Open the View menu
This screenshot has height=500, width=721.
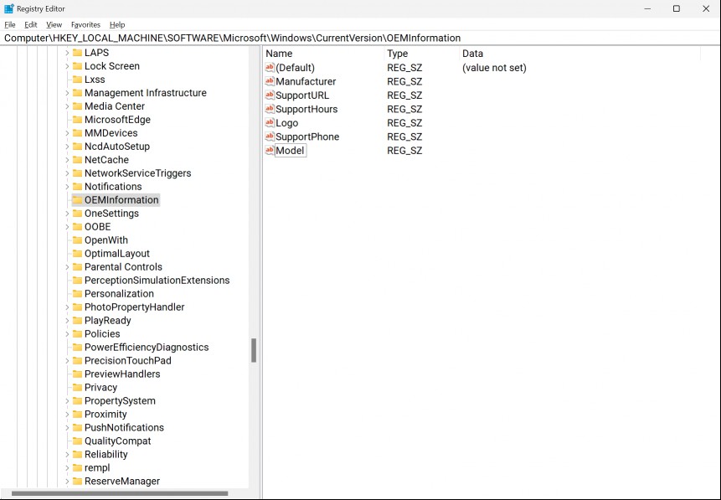coord(54,25)
